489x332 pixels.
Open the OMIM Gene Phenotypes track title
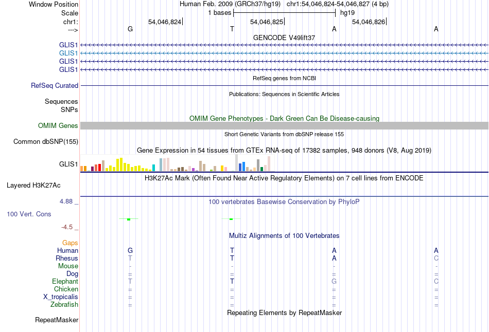coord(284,118)
